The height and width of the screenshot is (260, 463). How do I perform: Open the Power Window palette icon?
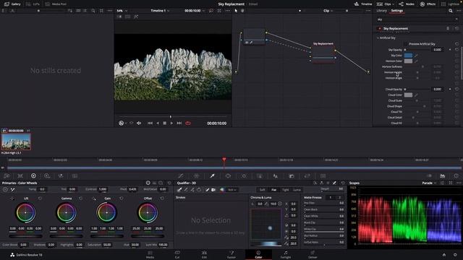click(x=228, y=176)
